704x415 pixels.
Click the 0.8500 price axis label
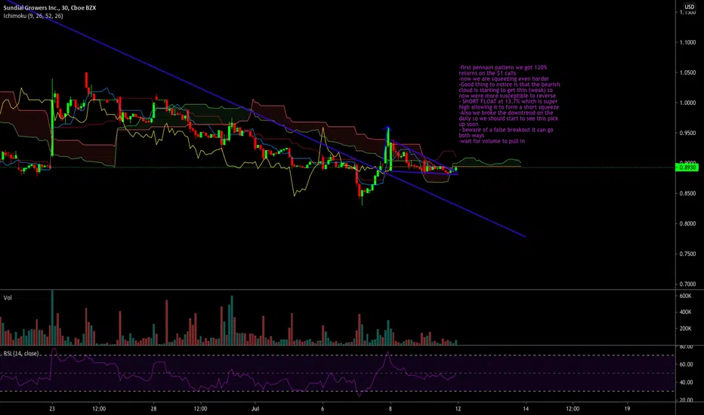point(687,194)
